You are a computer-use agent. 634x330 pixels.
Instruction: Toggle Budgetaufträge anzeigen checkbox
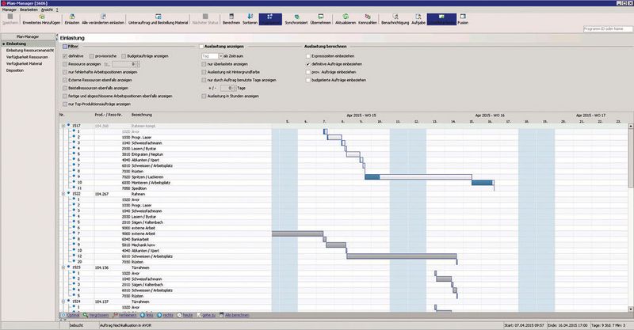pyautogui.click(x=124, y=56)
